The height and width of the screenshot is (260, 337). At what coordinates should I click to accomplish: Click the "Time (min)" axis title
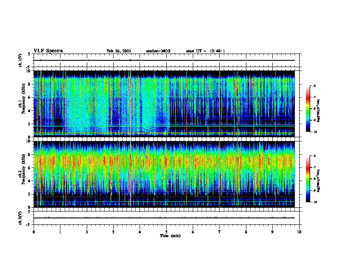170,236
